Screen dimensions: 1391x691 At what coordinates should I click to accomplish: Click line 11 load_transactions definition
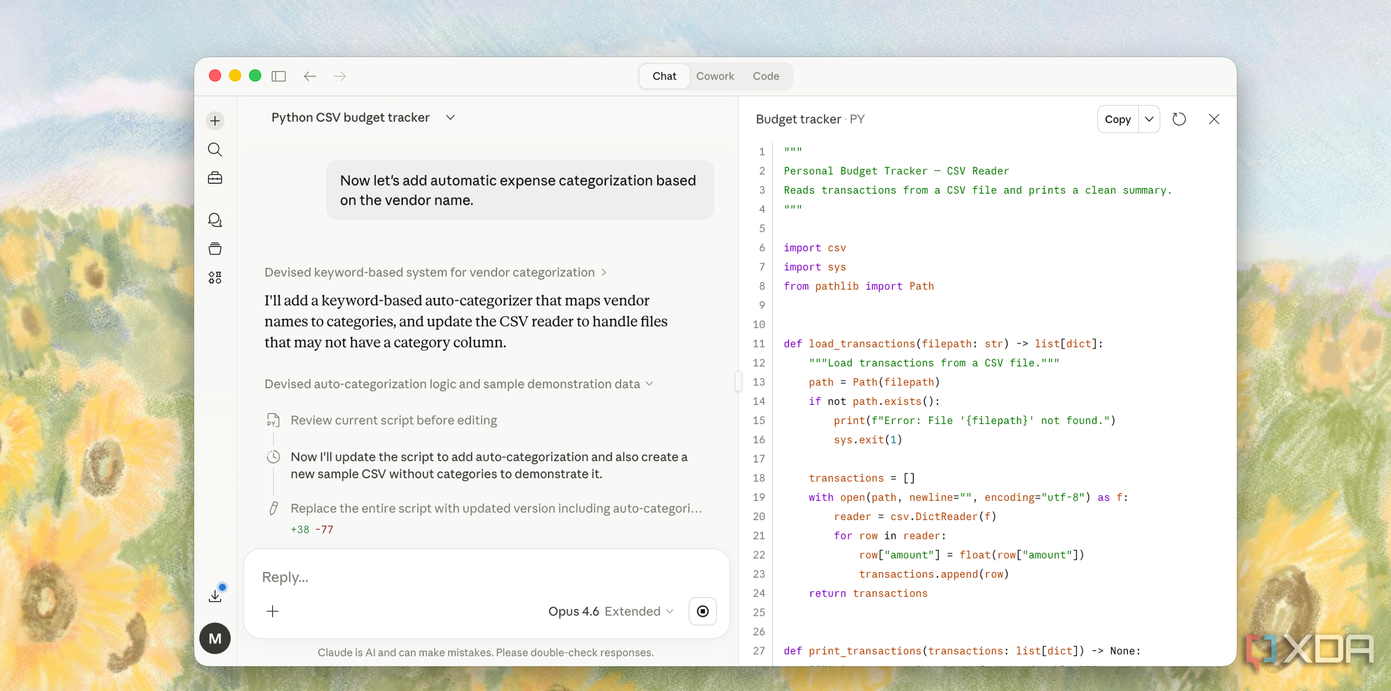pos(943,344)
